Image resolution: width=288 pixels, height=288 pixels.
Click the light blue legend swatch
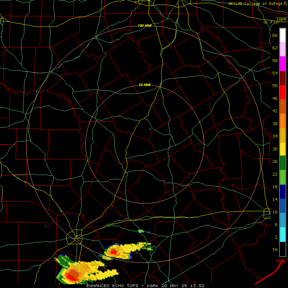tap(283, 220)
